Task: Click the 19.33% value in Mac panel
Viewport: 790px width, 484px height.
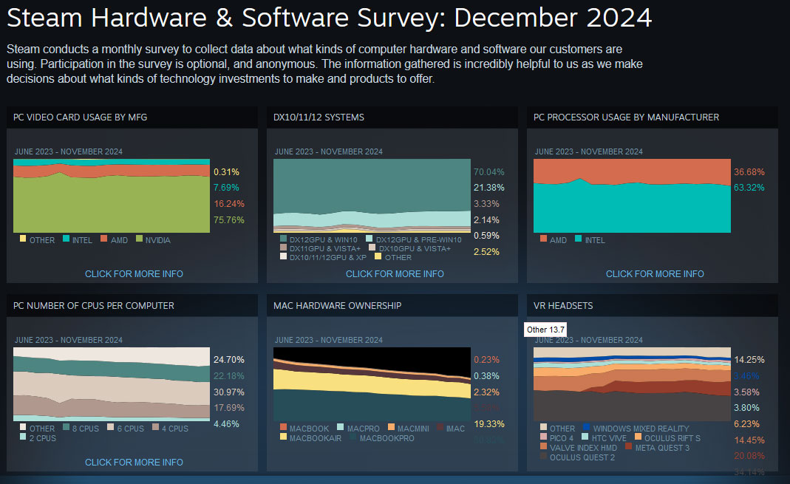Action: (x=488, y=424)
